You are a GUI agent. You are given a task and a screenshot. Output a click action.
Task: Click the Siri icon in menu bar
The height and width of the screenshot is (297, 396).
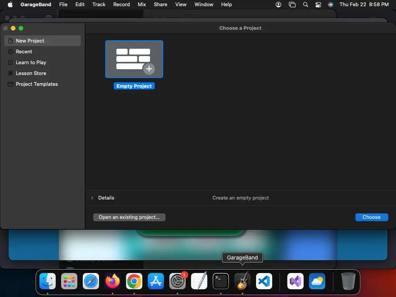click(330, 5)
